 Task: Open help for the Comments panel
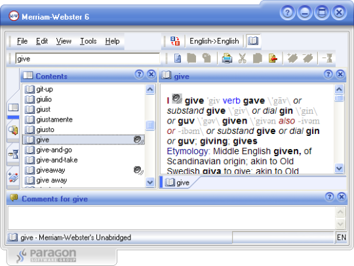pyautogui.click(x=330, y=197)
